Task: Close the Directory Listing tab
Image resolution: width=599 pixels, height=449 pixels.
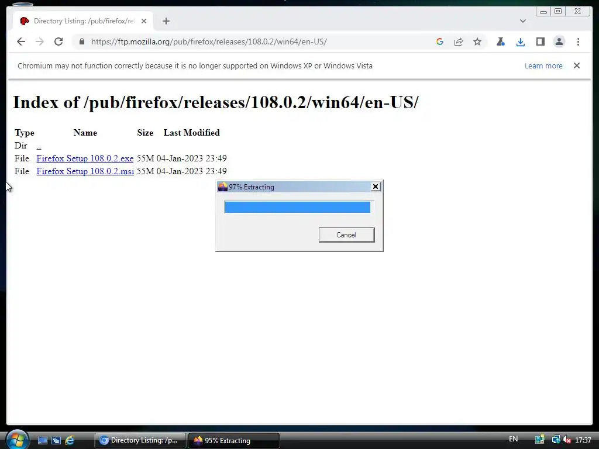Action: click(x=144, y=21)
